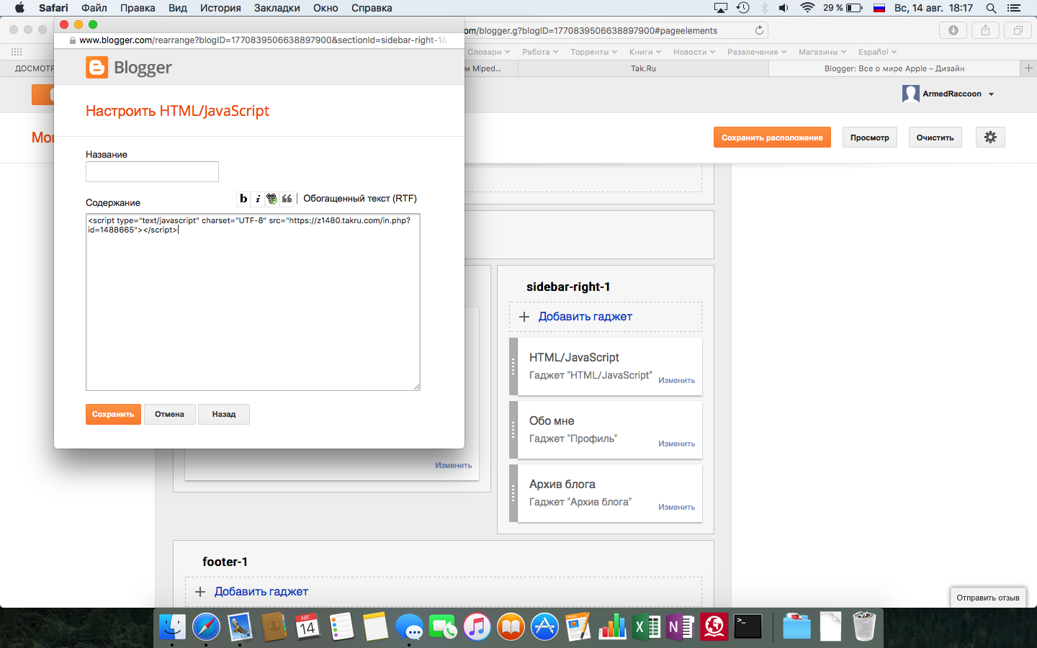Open OneNote from the dock

click(x=680, y=627)
